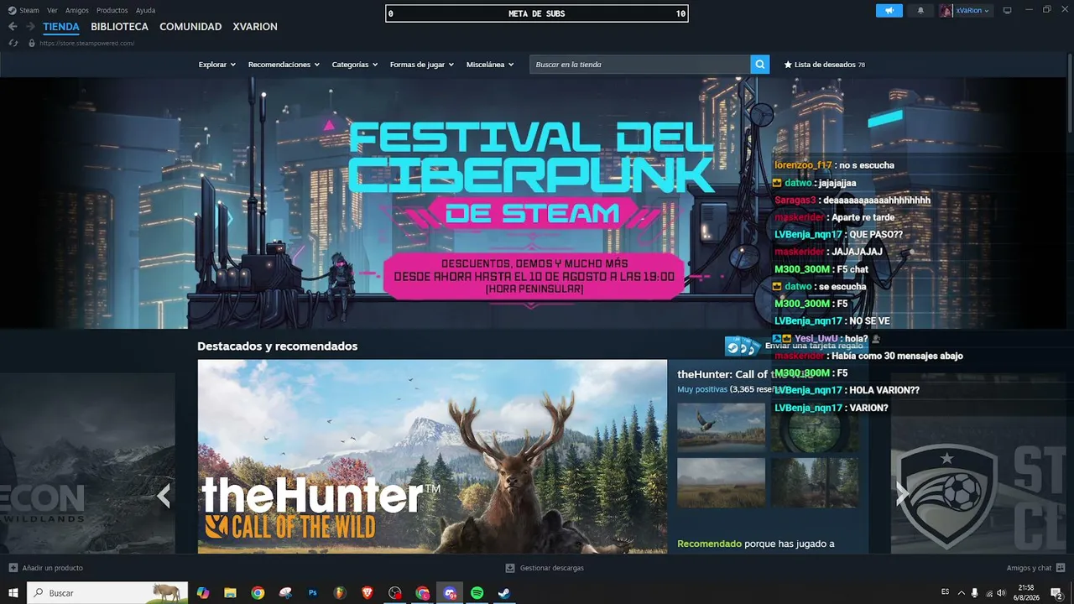The image size is (1074, 604).
Task: Click the store page vertical scrollbar
Action: (x=1070, y=92)
